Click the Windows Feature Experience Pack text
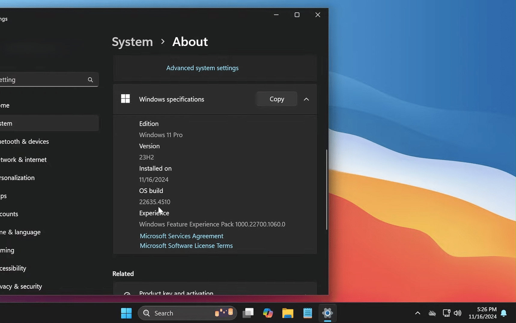Viewport: 516px width, 323px height. coord(212,224)
